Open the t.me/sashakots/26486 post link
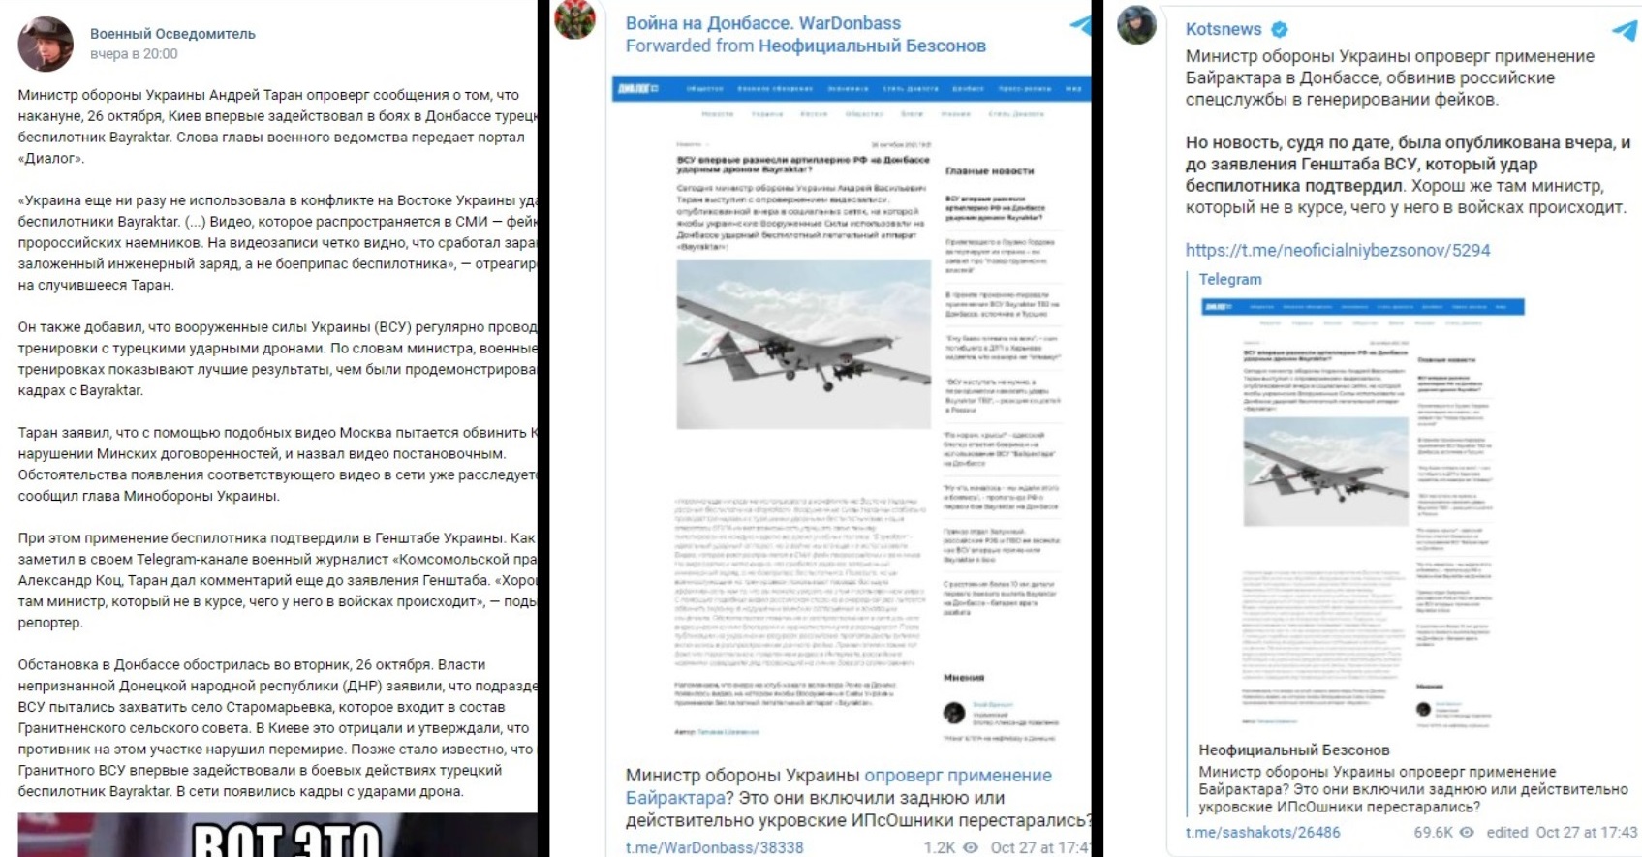 click(1263, 832)
